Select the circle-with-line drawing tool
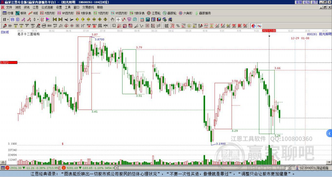 click(44, 26)
